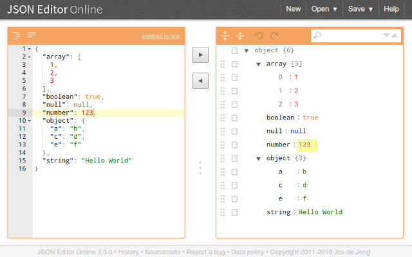Click the previous search result arrow
The height and width of the screenshot is (257, 412).
395,35
